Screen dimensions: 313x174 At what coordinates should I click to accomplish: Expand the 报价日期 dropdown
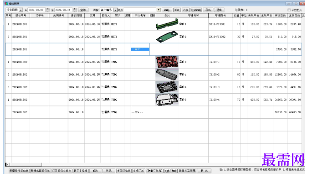click(21, 10)
